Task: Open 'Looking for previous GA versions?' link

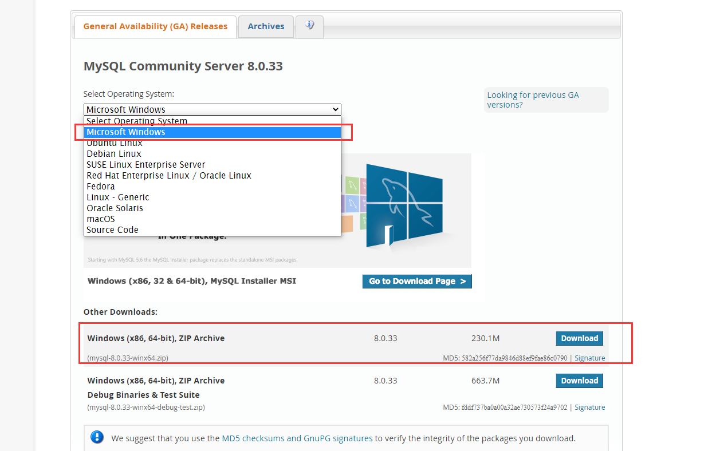Action: [x=533, y=100]
